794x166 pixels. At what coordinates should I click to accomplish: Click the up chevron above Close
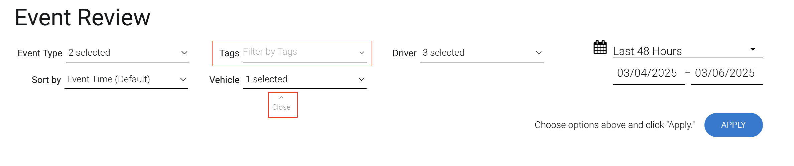[x=281, y=98]
